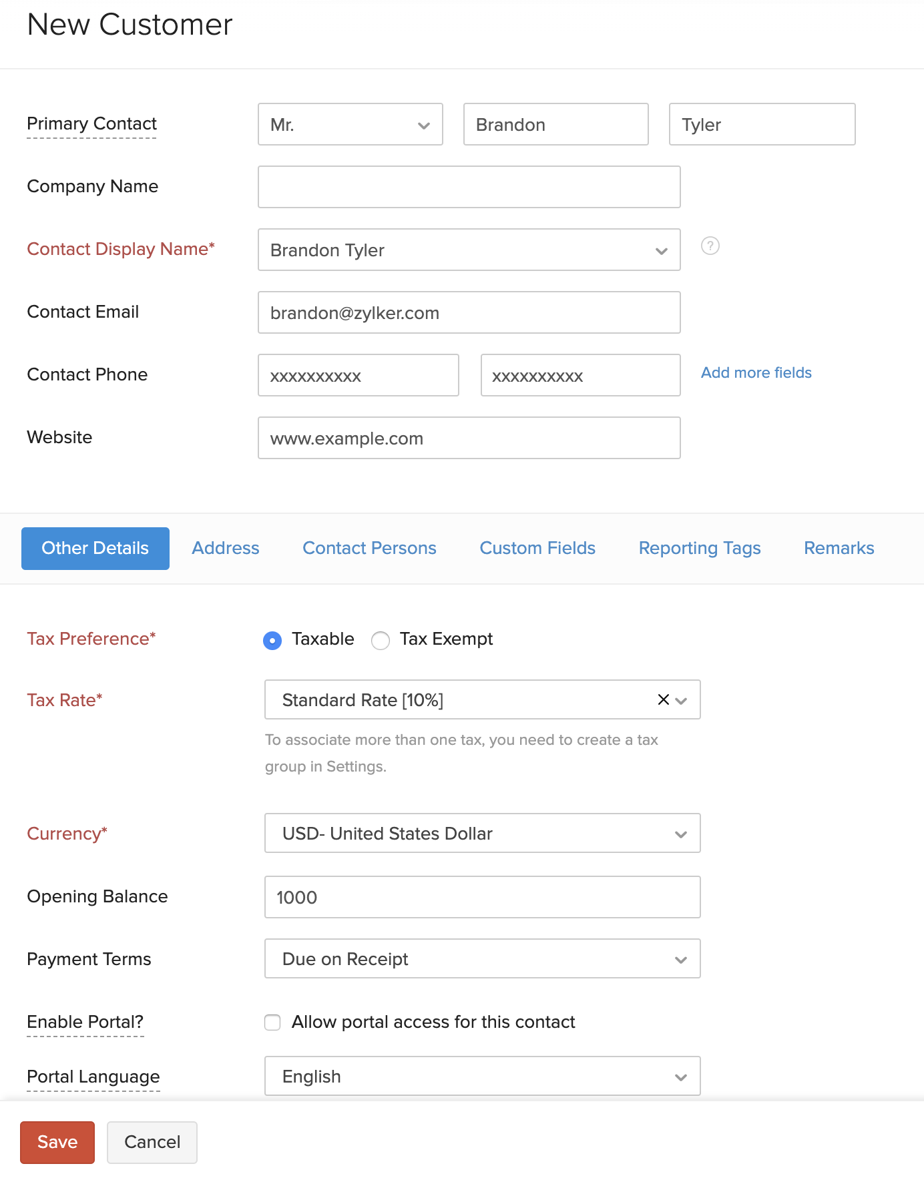Go to the Custom Fields tab

click(x=537, y=549)
